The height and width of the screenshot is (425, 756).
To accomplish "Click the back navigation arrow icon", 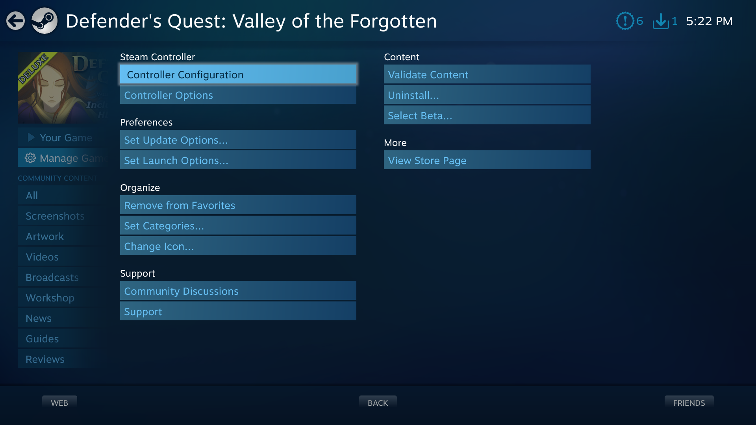I will 16,21.
